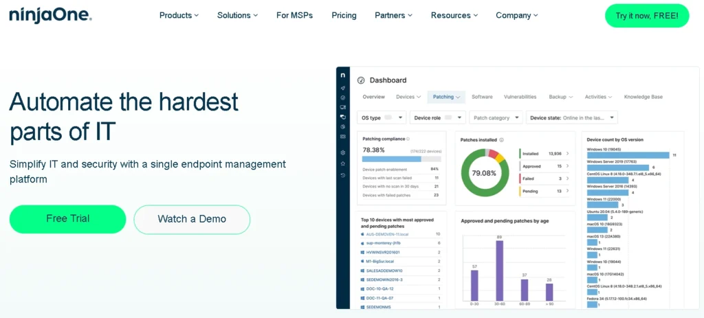Expand the Device state filter dropdown
The image size is (704, 318).
[571, 117]
